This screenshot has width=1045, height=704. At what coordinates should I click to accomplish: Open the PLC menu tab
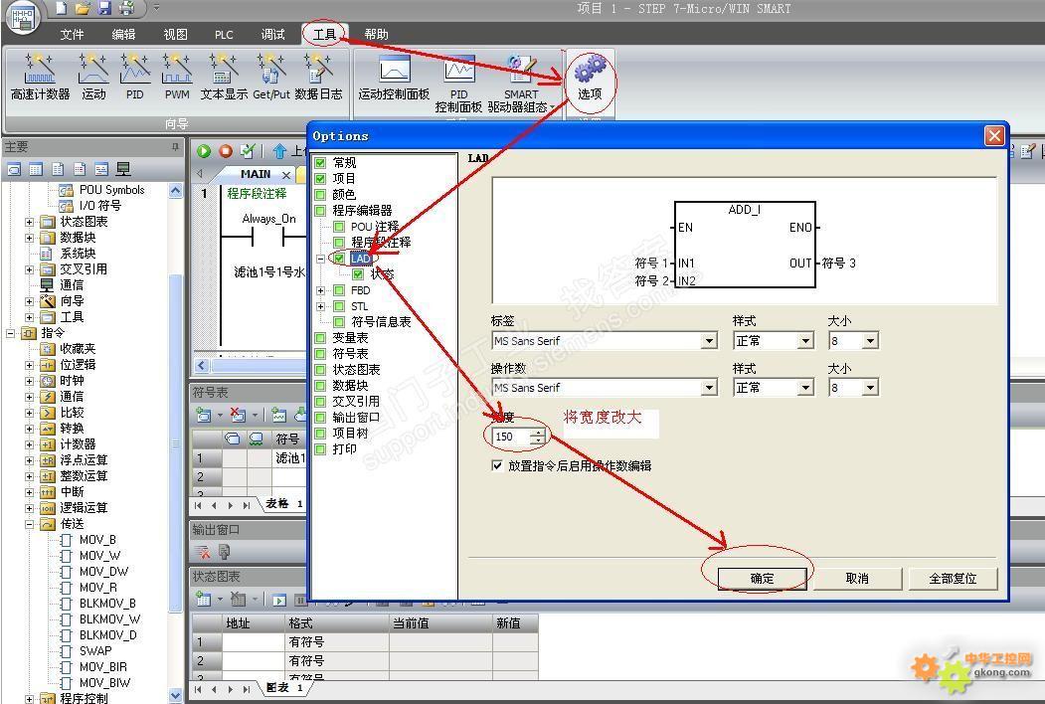(x=224, y=34)
